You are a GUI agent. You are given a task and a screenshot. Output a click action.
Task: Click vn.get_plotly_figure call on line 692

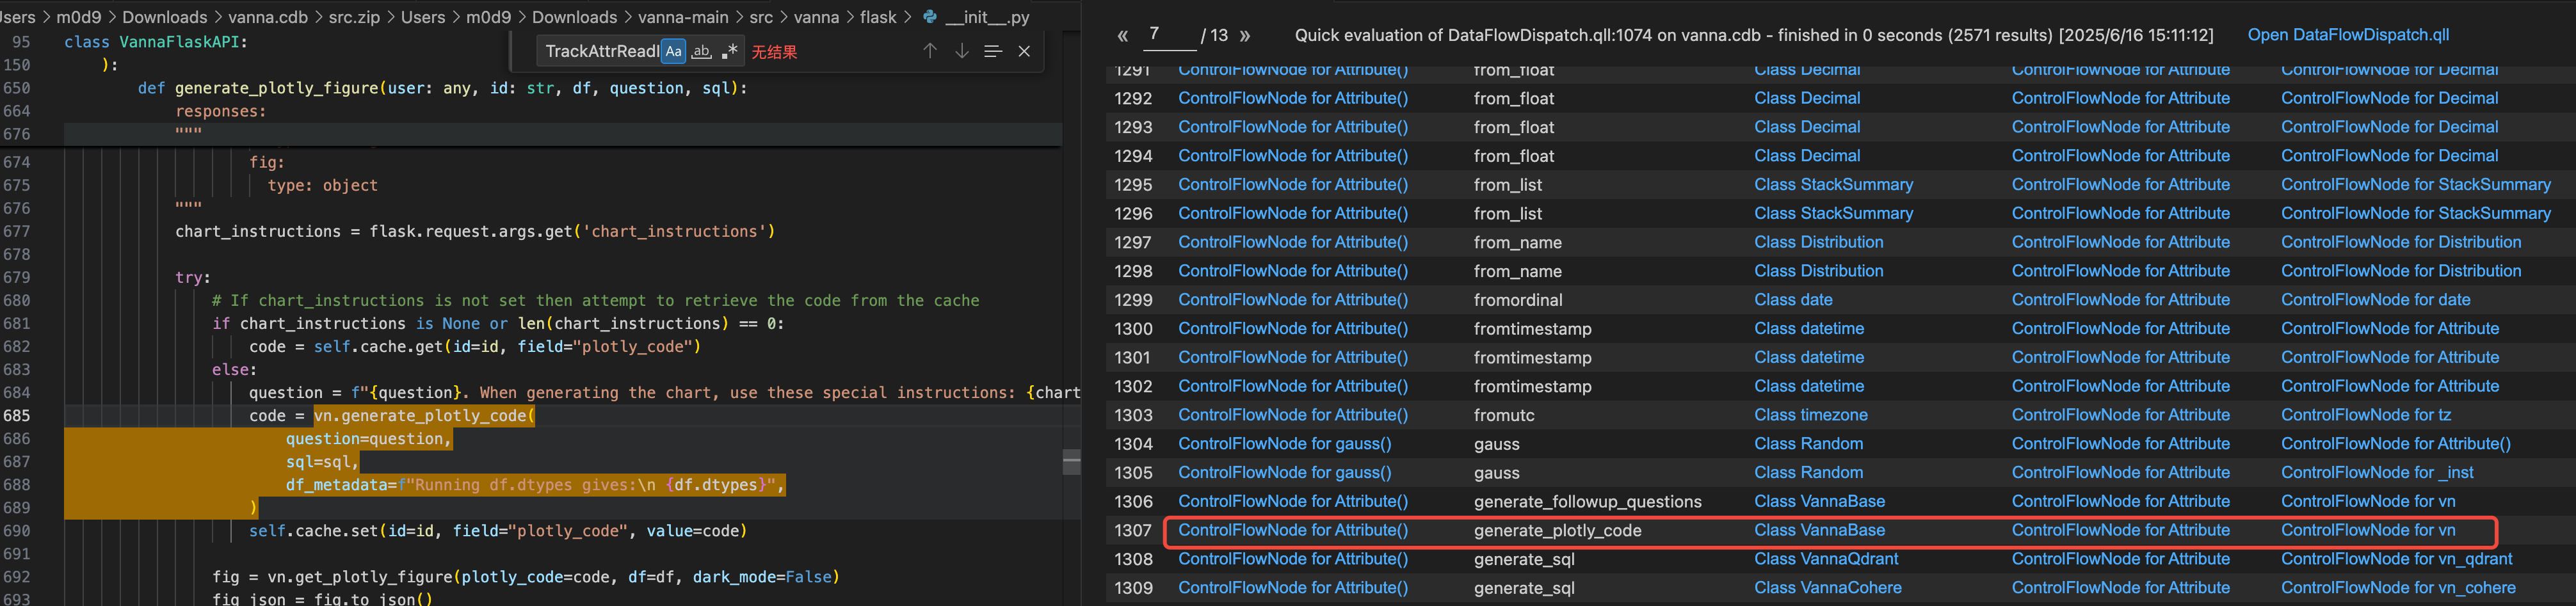525,576
